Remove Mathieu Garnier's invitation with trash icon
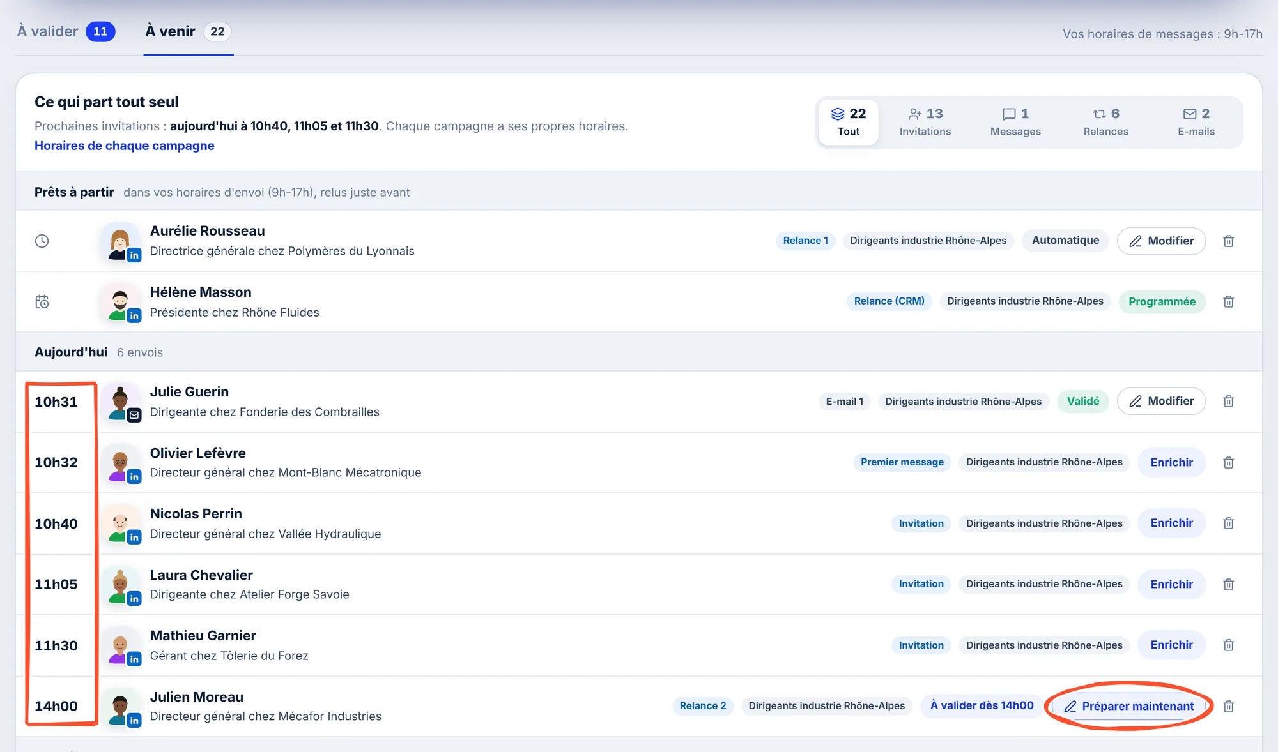The width and height of the screenshot is (1278, 752). point(1228,645)
